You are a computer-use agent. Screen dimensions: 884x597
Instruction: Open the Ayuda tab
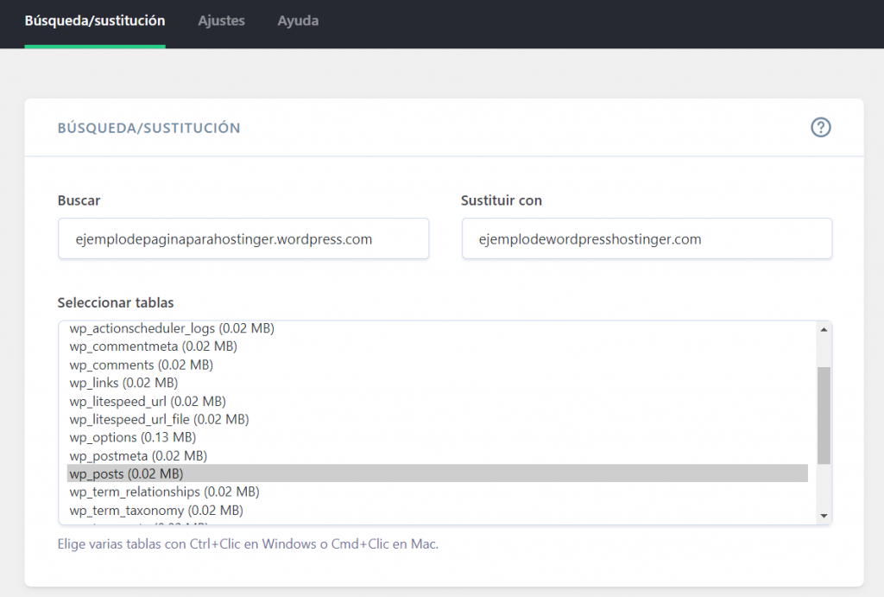pos(298,21)
